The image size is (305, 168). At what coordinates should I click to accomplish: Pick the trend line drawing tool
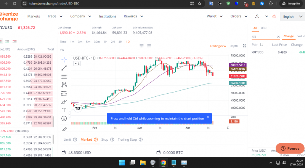(x=64, y=68)
